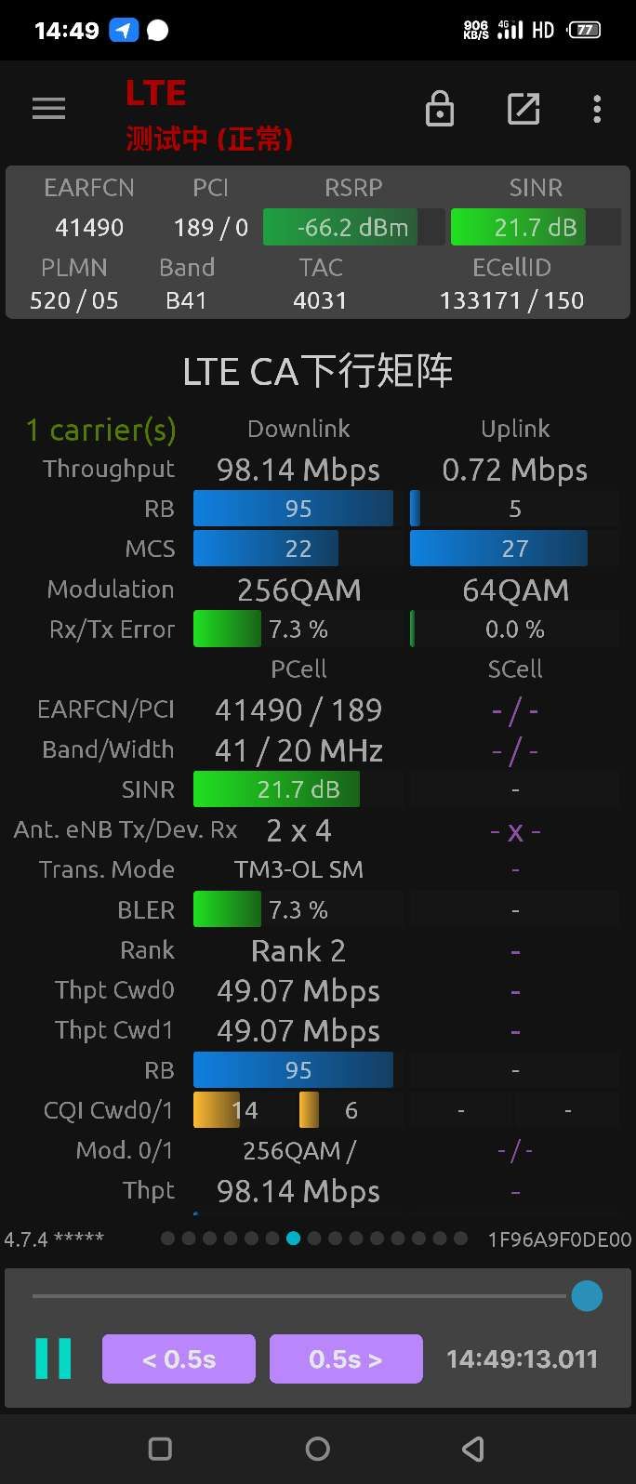Select the highlighted teal page indicator dot

pos(293,1238)
